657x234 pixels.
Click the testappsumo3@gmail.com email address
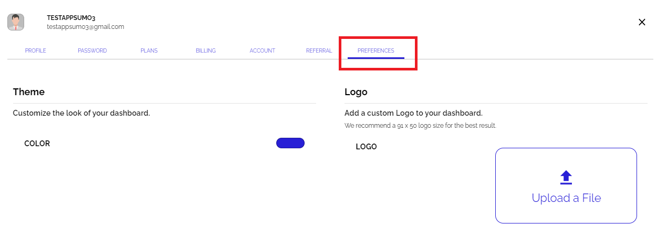(85, 27)
